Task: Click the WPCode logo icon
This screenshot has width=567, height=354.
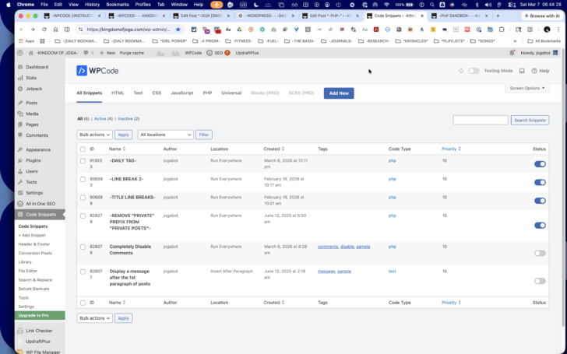Action: point(82,71)
